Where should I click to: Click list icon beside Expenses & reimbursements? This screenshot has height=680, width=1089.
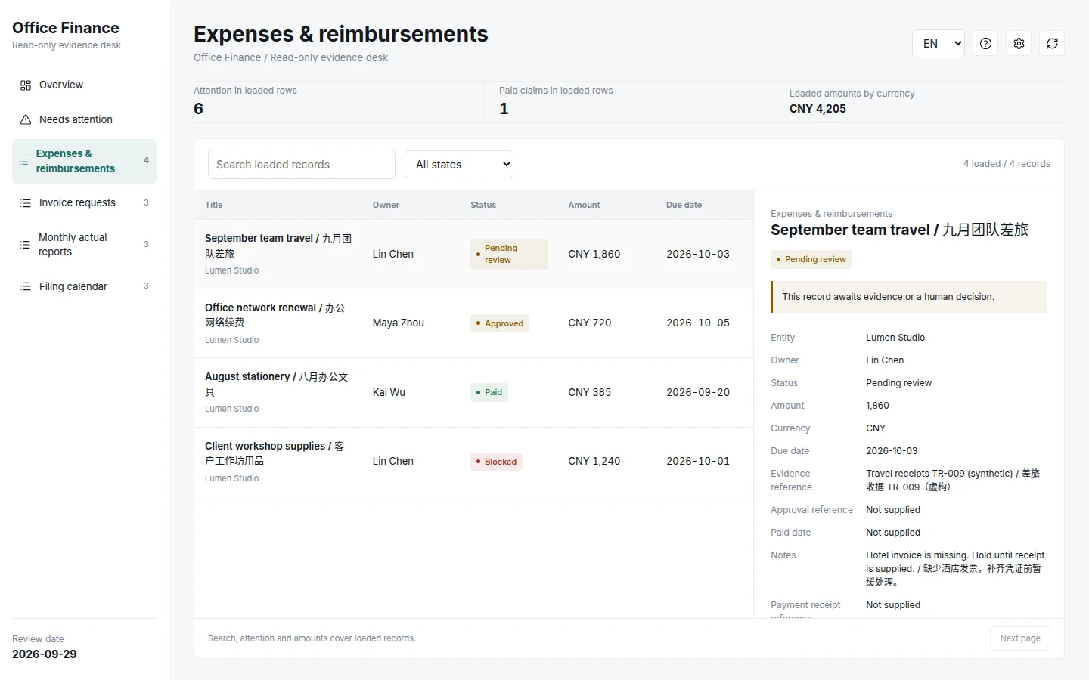point(24,162)
